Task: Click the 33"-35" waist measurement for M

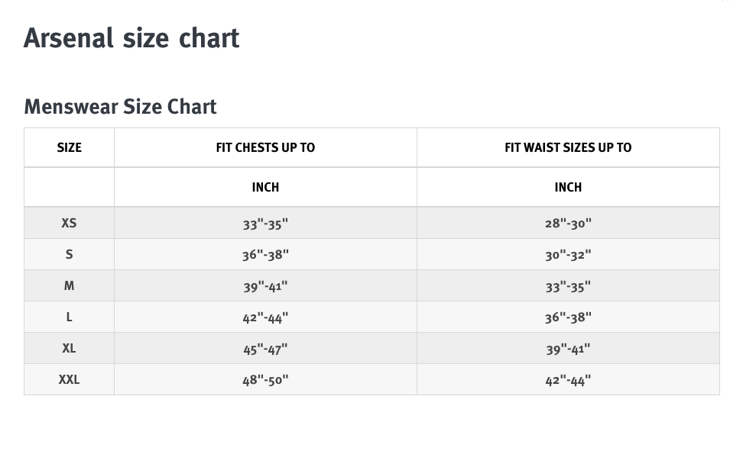Action: [x=568, y=286]
